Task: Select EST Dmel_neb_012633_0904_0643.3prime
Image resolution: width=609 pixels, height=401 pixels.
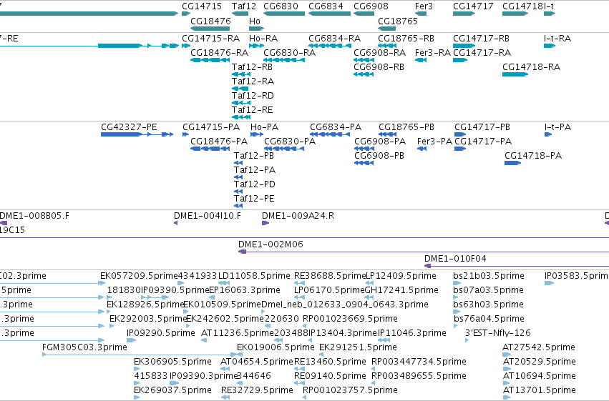Action: point(345,305)
